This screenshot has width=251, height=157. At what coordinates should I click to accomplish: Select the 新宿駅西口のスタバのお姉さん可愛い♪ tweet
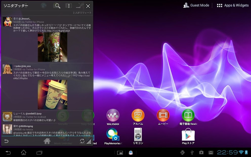click(47, 117)
